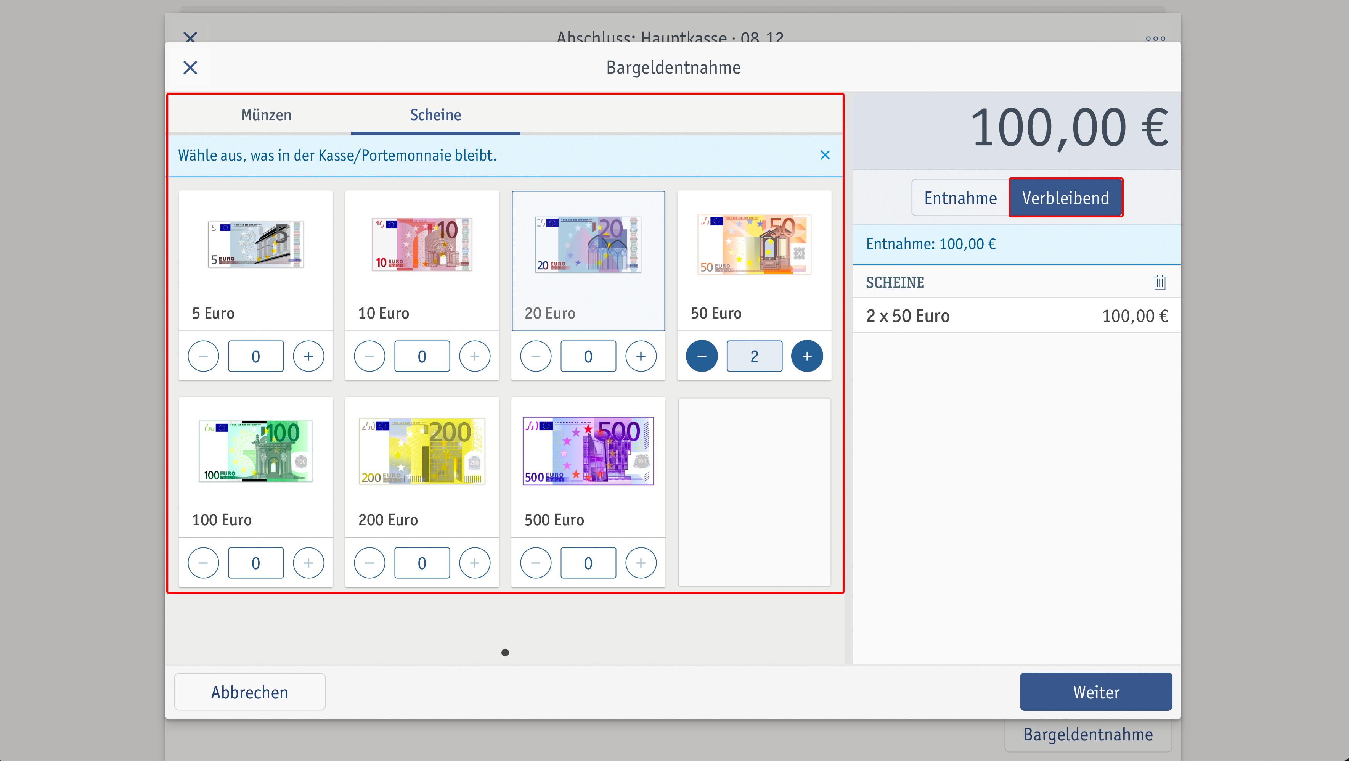Tap the 200 Euro banknote image
1349x761 pixels.
422,451
